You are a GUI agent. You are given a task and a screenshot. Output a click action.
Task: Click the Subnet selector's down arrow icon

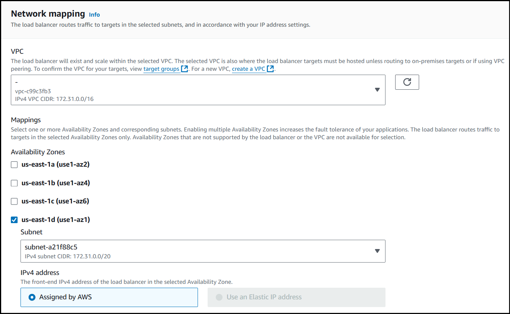click(377, 251)
